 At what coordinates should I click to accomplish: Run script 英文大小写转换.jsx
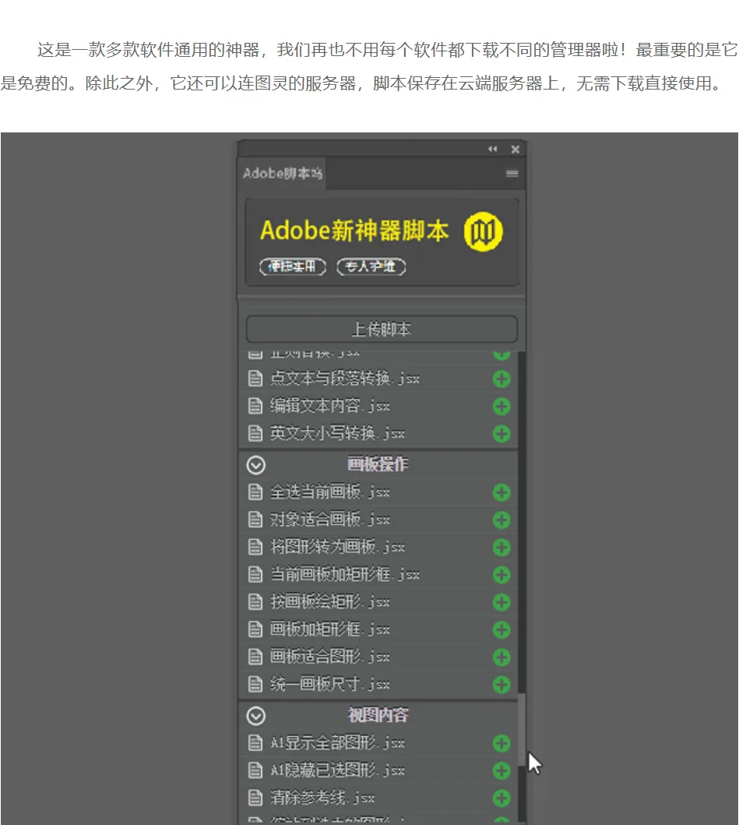[338, 433]
